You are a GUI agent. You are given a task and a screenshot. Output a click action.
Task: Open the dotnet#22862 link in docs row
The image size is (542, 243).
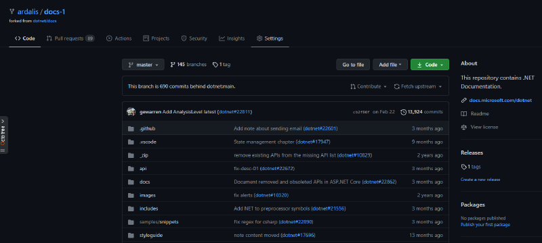[379, 182]
